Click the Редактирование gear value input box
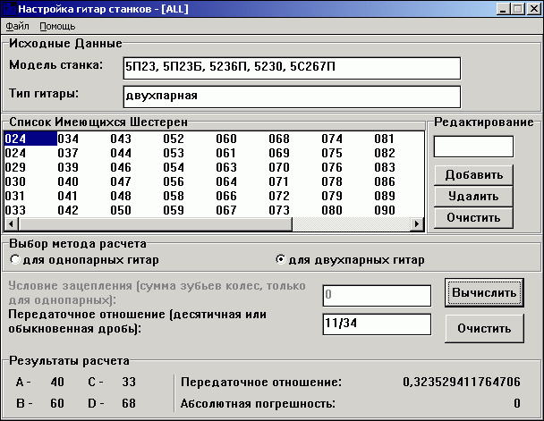This screenshot has height=421, width=544. [x=473, y=147]
